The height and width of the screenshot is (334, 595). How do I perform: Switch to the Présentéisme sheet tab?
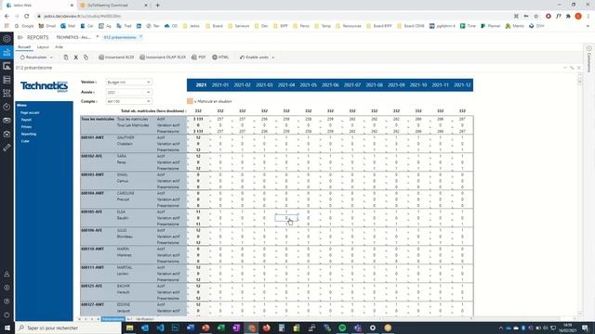(112, 319)
